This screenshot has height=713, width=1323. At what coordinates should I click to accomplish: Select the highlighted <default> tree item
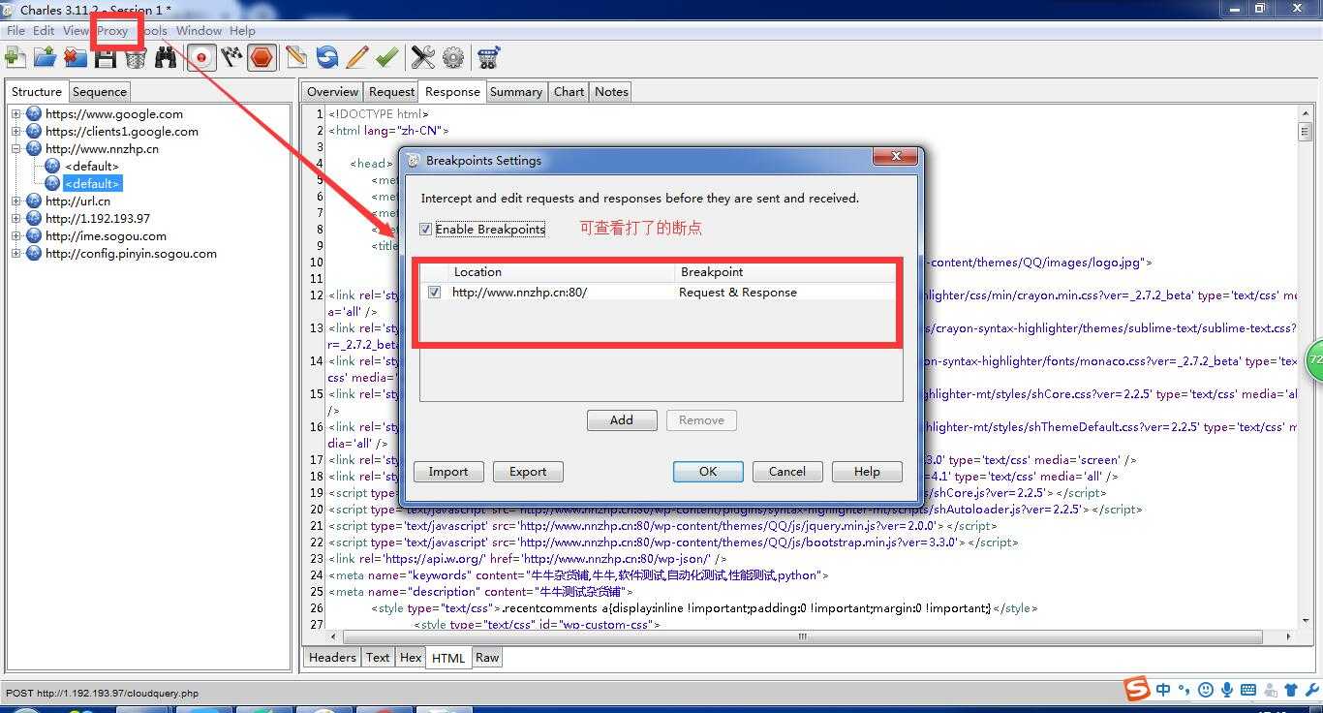(92, 184)
